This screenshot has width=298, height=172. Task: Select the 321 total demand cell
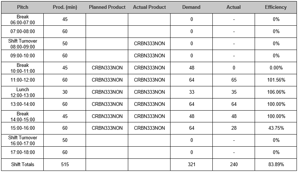(x=191, y=165)
